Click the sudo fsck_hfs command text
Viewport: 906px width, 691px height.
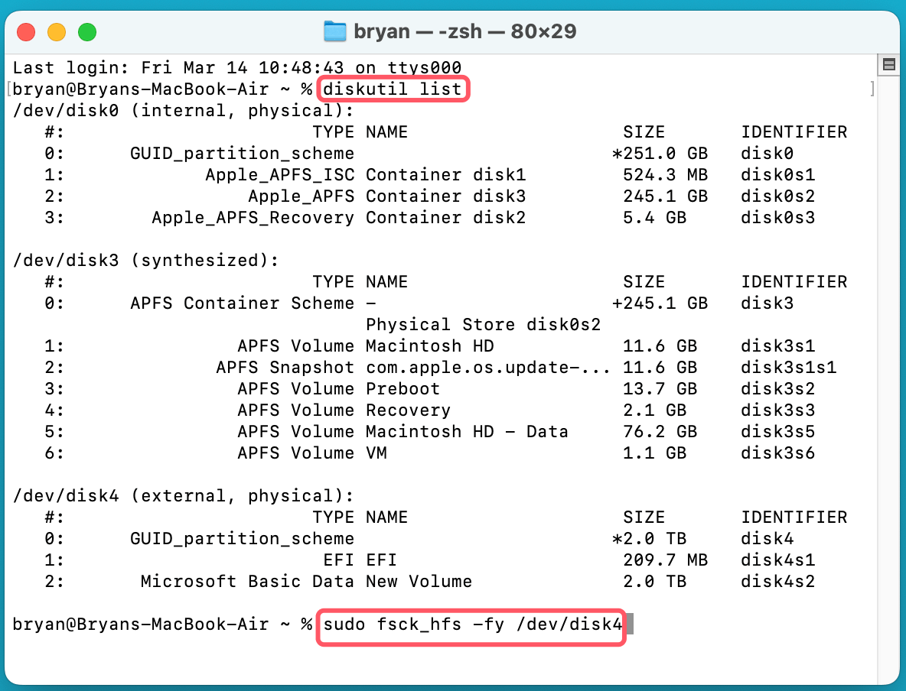point(471,624)
